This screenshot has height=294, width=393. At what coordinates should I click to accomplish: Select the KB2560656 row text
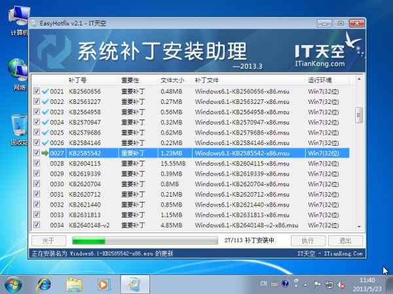[84, 91]
